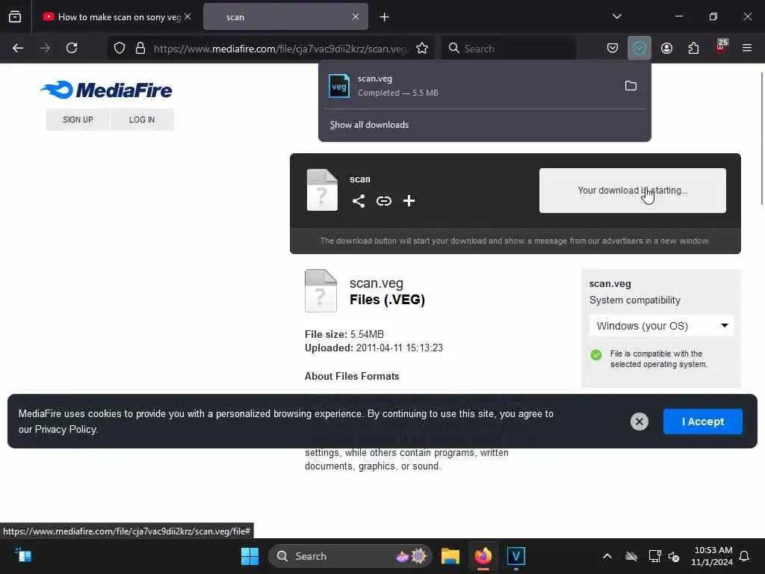765x574 pixels.
Task: Click the MediaFire logo
Action: pos(106,90)
